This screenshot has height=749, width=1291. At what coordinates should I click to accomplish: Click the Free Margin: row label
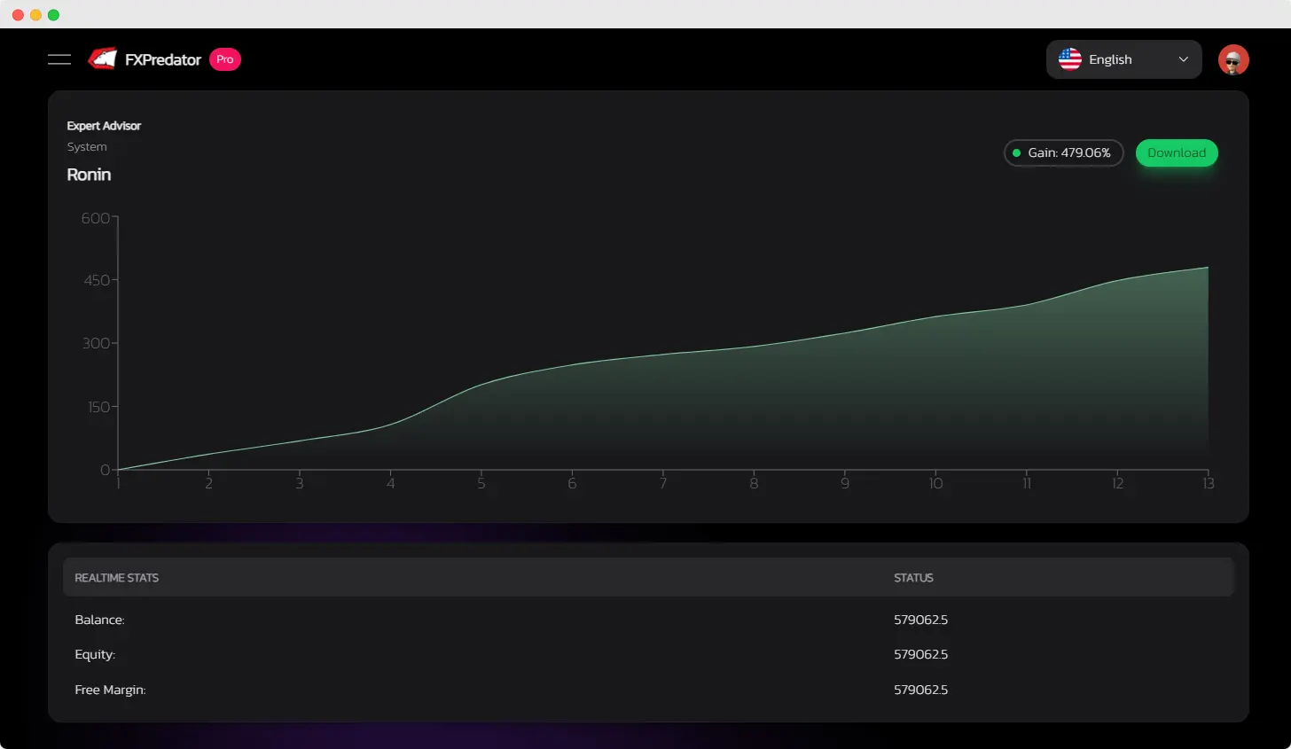[110, 690]
